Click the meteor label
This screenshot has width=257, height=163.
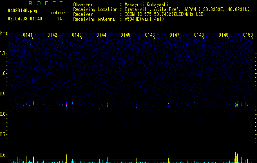pyautogui.click(x=58, y=13)
